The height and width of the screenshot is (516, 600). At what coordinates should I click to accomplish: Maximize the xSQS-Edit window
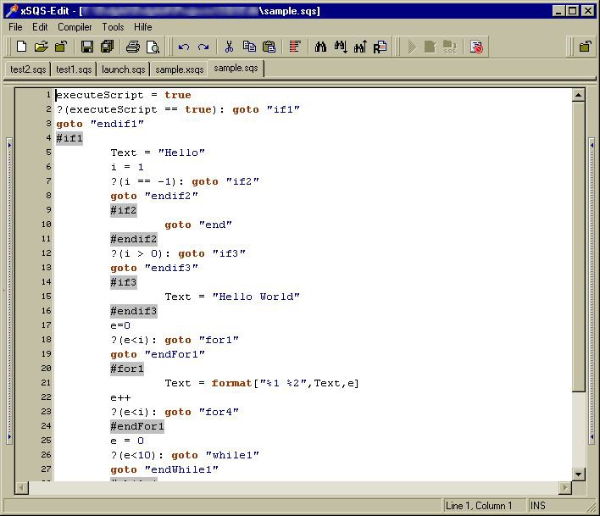573,11
